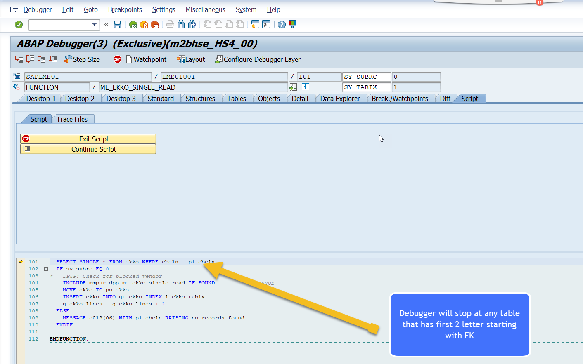Switch to Desktop 3 tab
This screenshot has width=583, height=364.
(121, 99)
